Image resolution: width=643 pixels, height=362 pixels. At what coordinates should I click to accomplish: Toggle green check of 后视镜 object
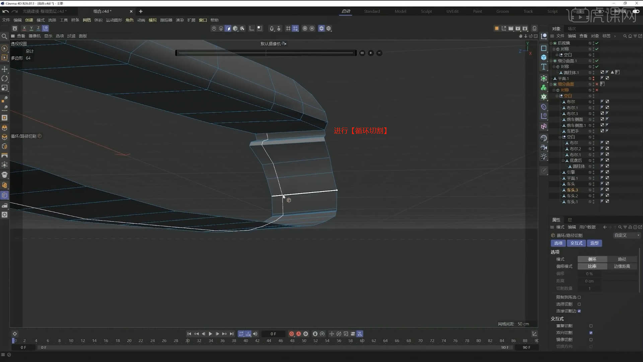[597, 43]
